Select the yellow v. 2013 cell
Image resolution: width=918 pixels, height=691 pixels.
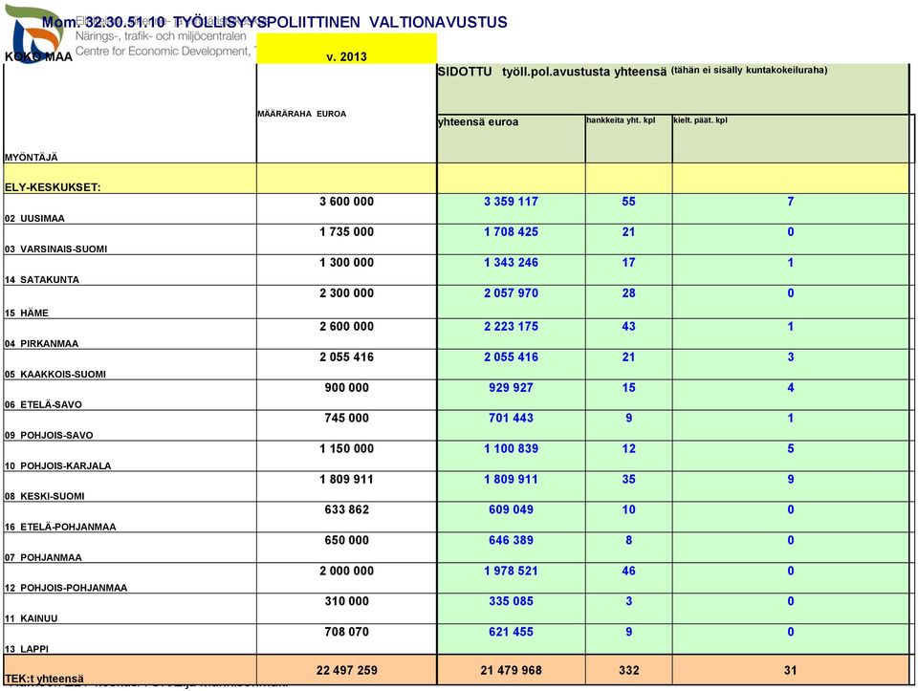click(x=346, y=49)
